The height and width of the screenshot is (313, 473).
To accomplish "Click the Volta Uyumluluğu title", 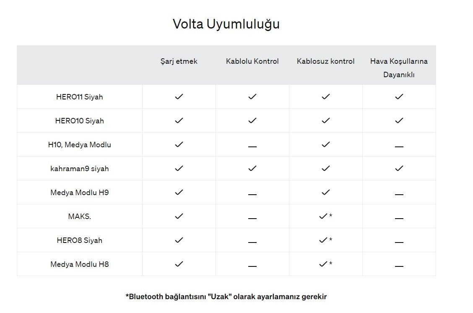I will click(x=226, y=24).
